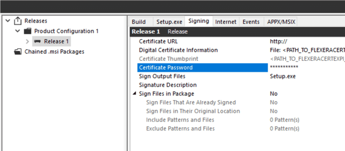
Task: Click 0 Pattern(s) value for Exclude Patterns
Action: (x=284, y=129)
